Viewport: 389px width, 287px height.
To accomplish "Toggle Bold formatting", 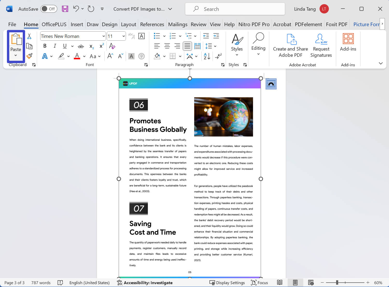I will point(45,46).
